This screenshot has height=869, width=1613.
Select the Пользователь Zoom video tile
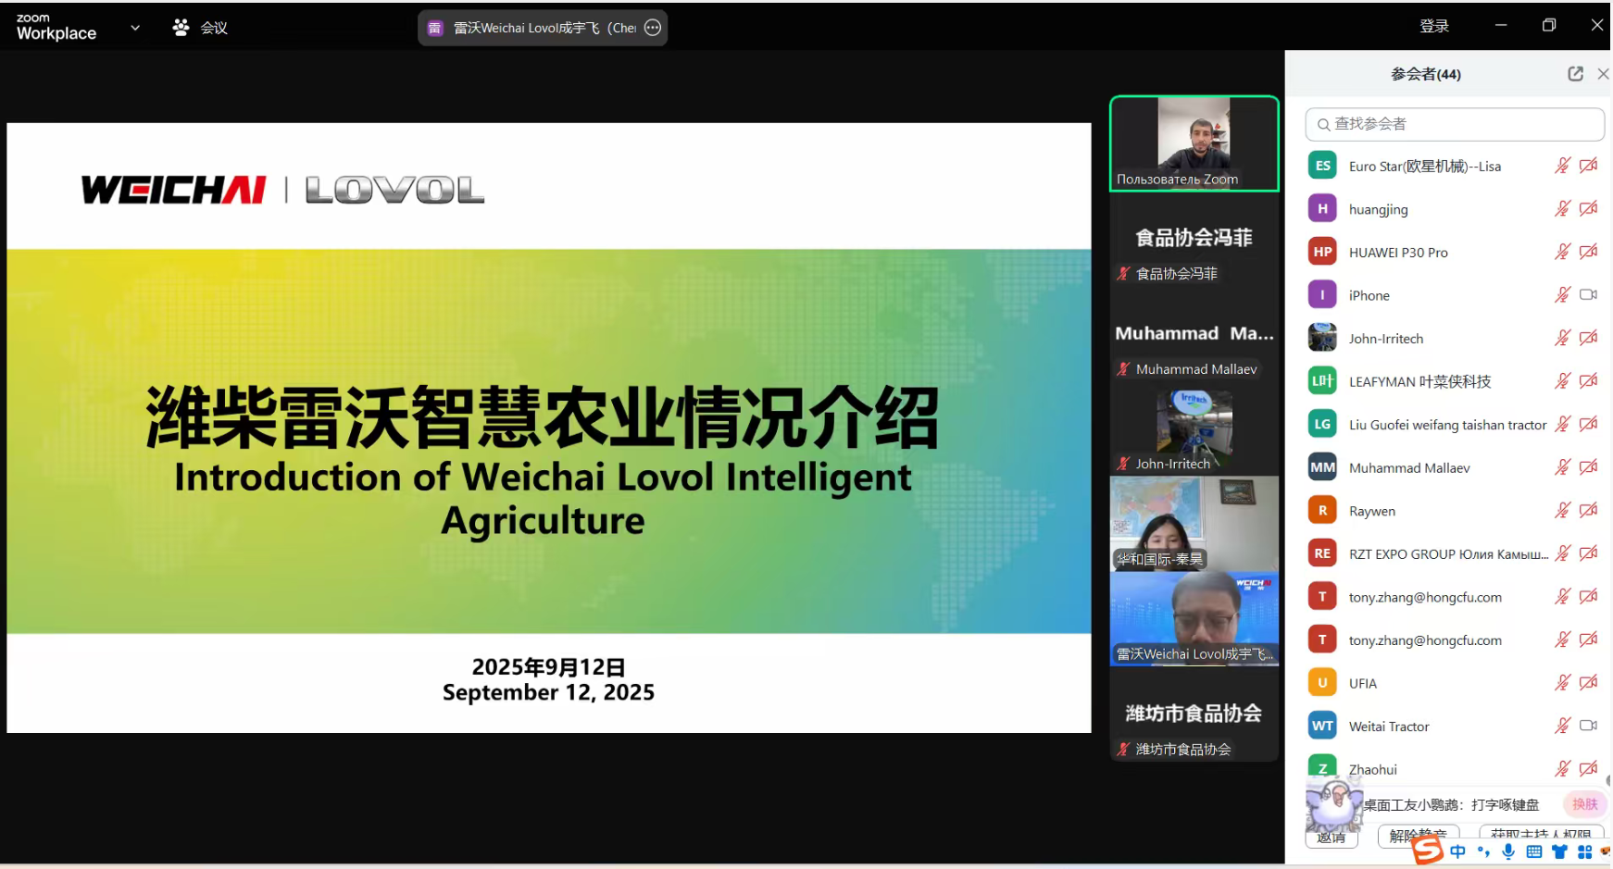1194,143
